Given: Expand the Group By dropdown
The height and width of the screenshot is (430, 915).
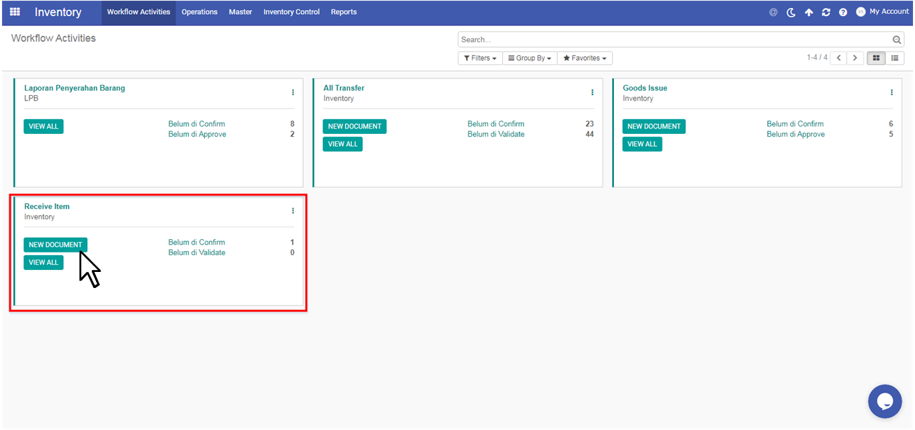Looking at the screenshot, I should (530, 58).
